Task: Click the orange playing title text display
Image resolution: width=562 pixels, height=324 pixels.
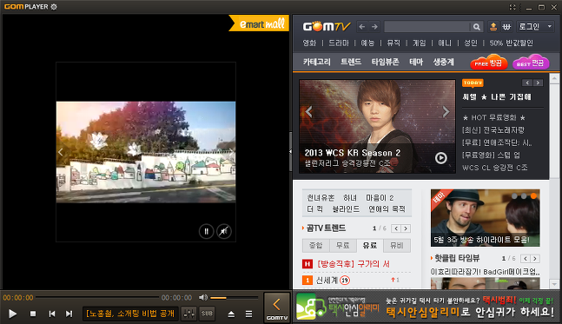Action: point(130,314)
